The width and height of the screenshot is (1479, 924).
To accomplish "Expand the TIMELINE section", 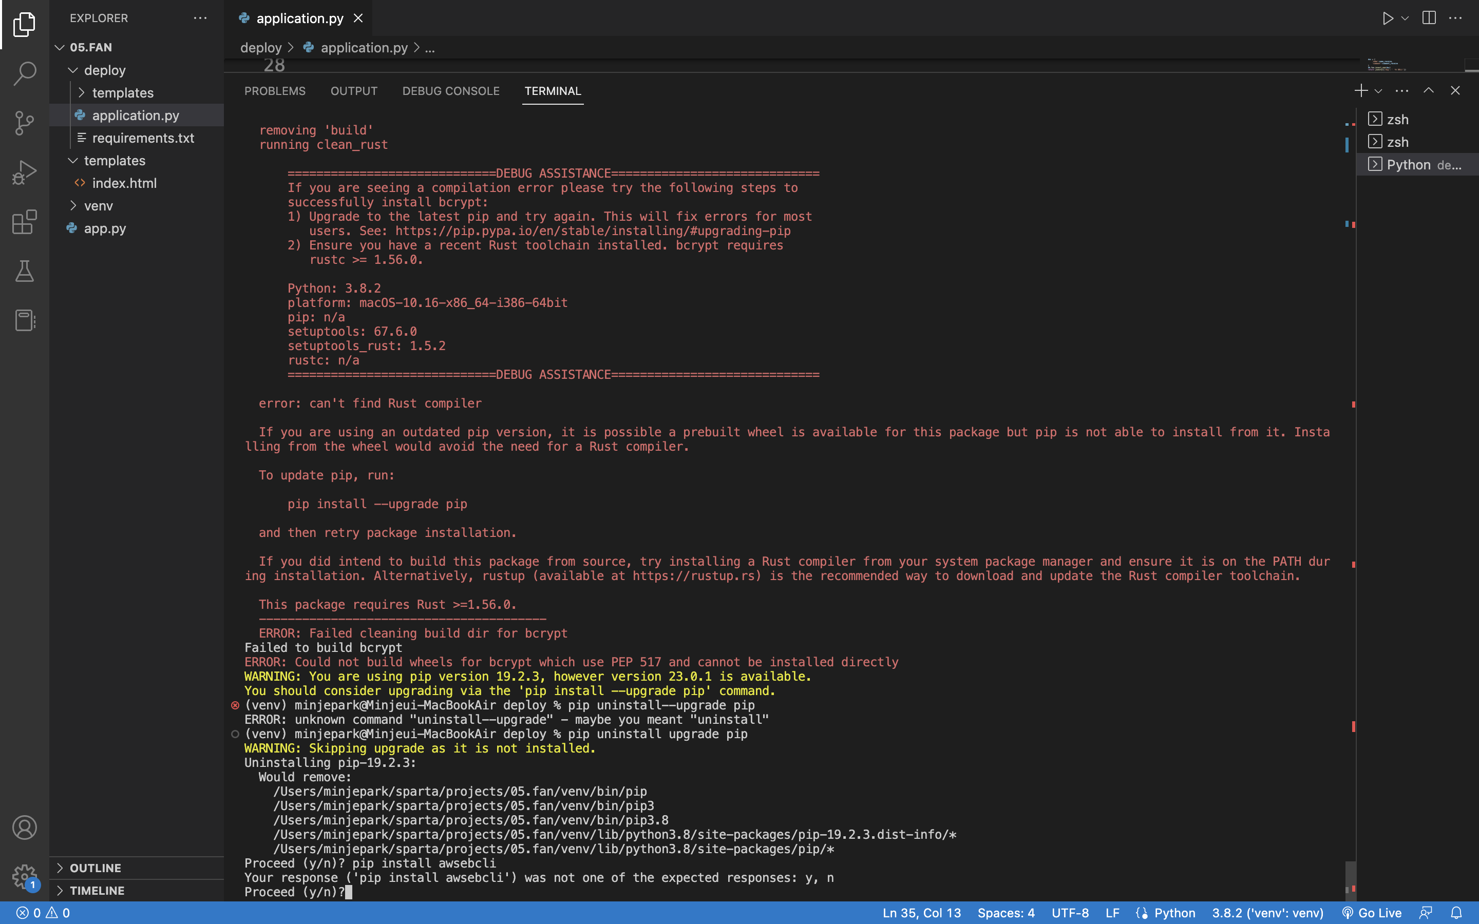I will (x=137, y=891).
